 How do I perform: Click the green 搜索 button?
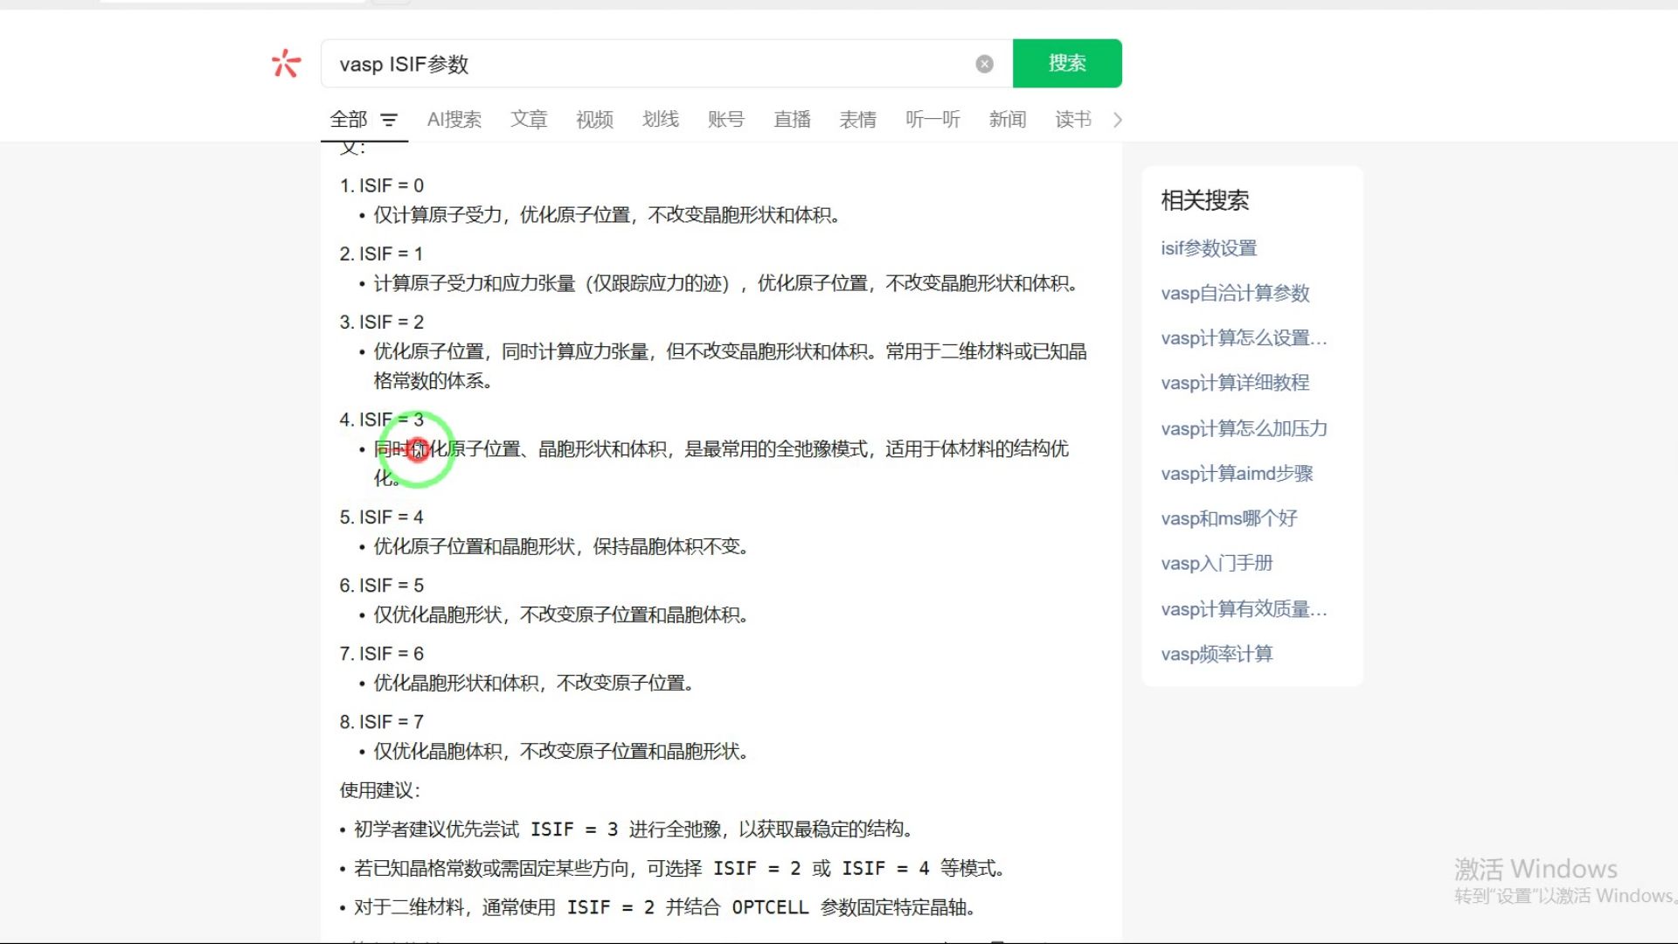click(1067, 63)
